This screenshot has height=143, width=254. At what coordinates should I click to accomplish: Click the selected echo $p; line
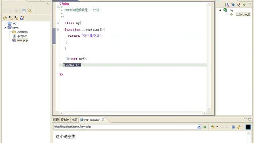[73, 65]
